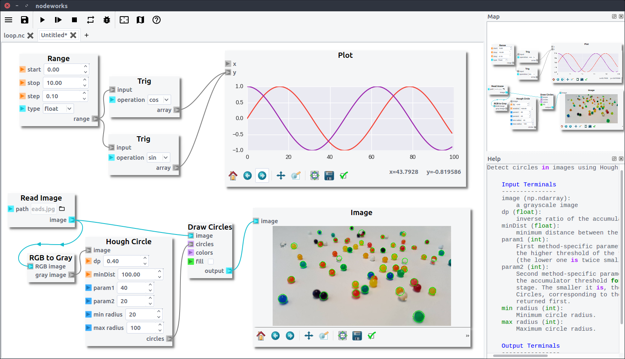Open the cos operation dropdown in Trig node
This screenshot has width=625, height=359.
(159, 100)
